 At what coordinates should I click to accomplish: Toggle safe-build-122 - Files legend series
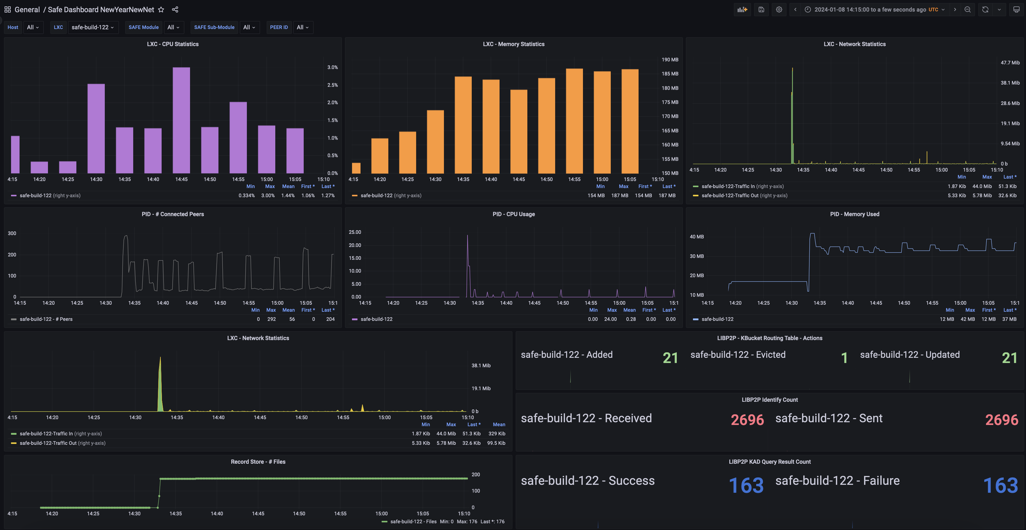[413, 521]
